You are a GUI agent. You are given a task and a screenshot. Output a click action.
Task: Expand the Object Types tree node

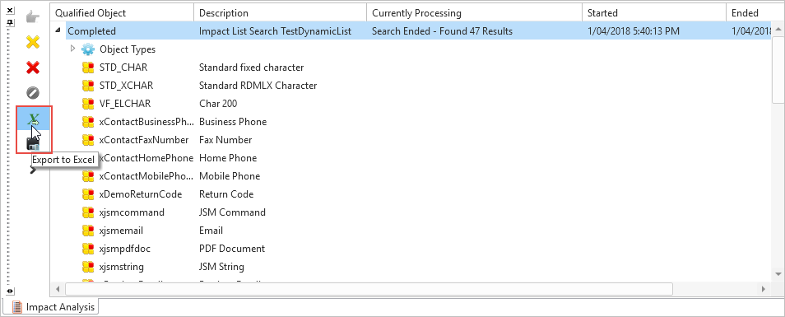pyautogui.click(x=72, y=49)
